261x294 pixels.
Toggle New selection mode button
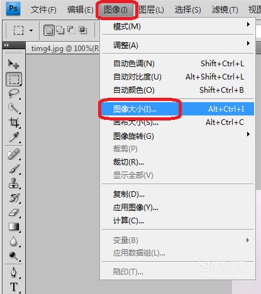tap(49, 30)
